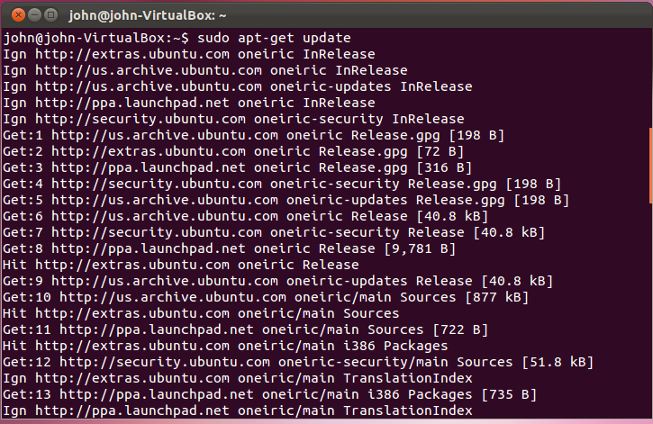653x424 pixels.
Task: Click the Get:4 security.ubuntu.com URL
Action: click(157, 184)
